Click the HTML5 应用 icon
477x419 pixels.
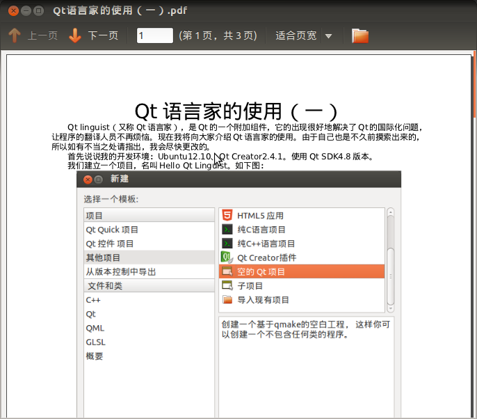227,215
